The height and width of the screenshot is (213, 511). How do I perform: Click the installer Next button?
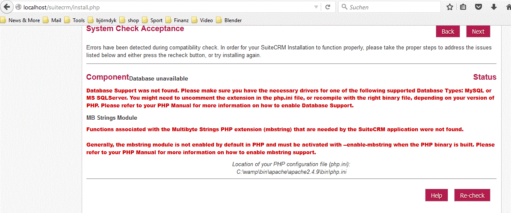pos(478,32)
